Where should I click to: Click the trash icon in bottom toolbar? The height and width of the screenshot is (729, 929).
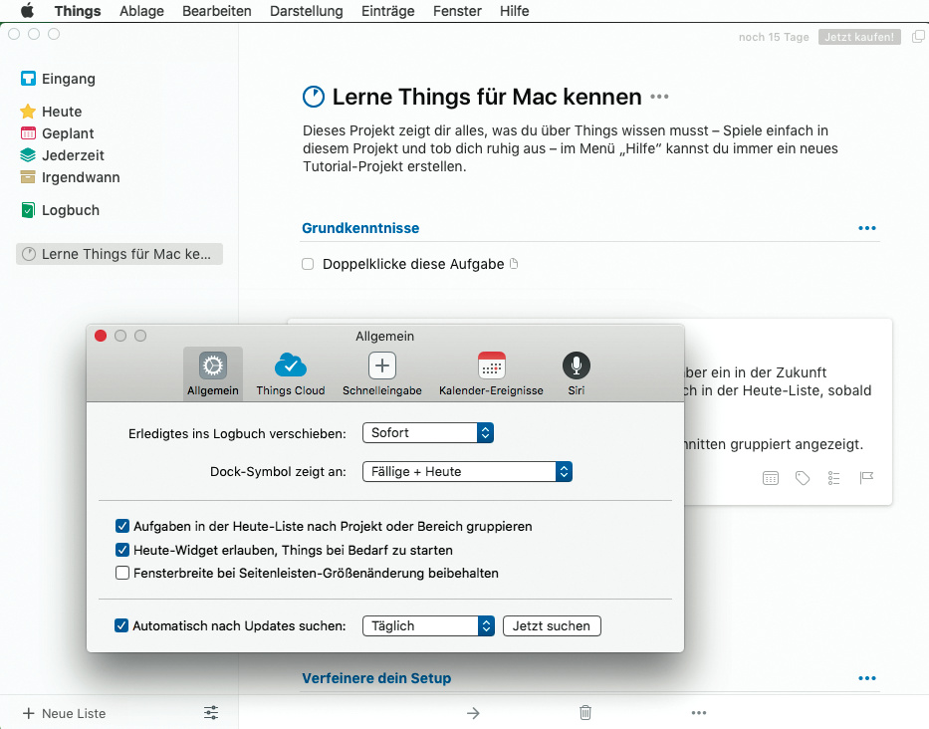[585, 712]
